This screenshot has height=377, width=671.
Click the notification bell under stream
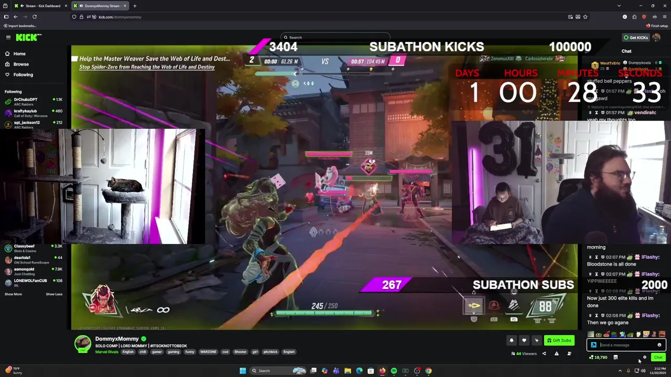512,340
